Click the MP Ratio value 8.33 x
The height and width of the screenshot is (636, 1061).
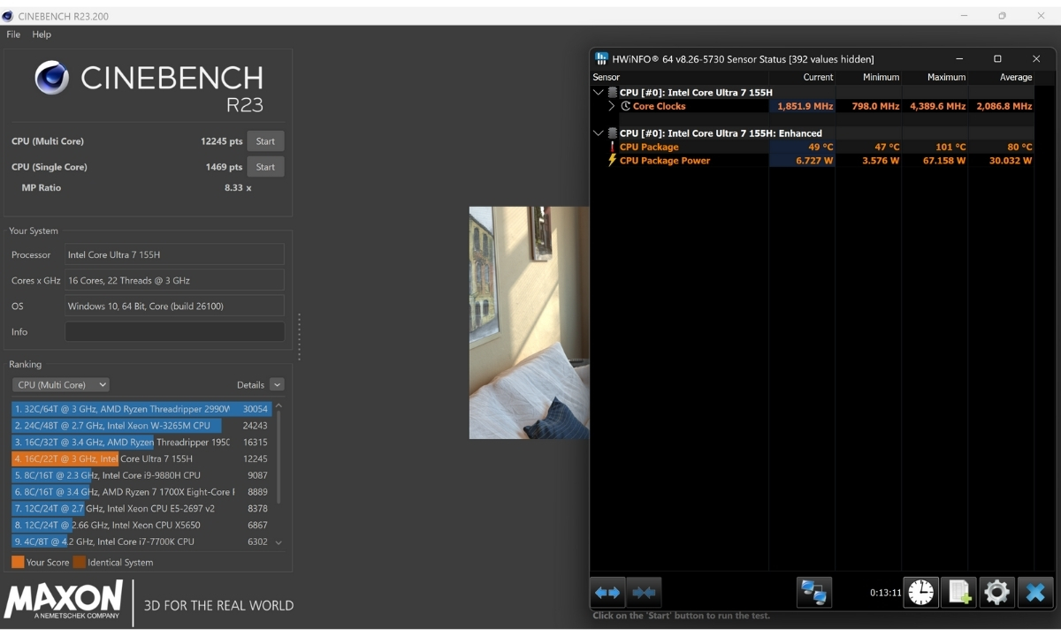coord(238,188)
